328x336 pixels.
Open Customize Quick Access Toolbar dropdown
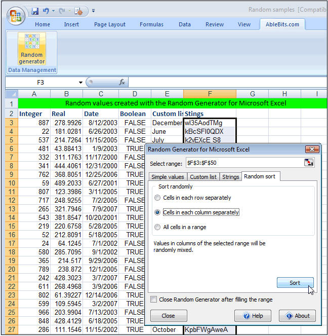(x=93, y=11)
